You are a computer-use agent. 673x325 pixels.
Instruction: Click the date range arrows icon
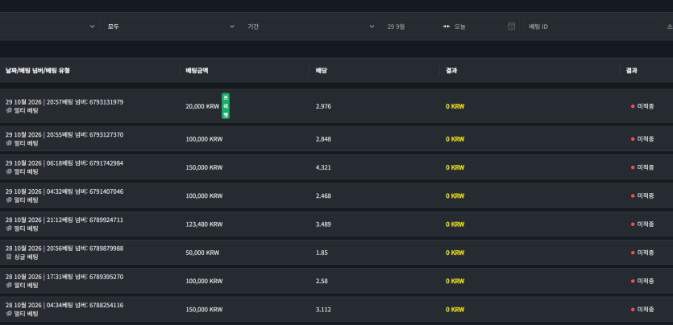coord(447,27)
